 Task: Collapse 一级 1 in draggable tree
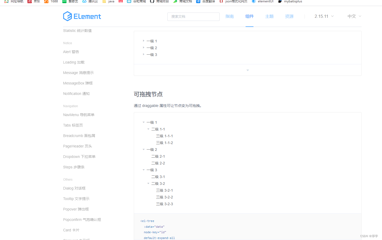[143, 122]
